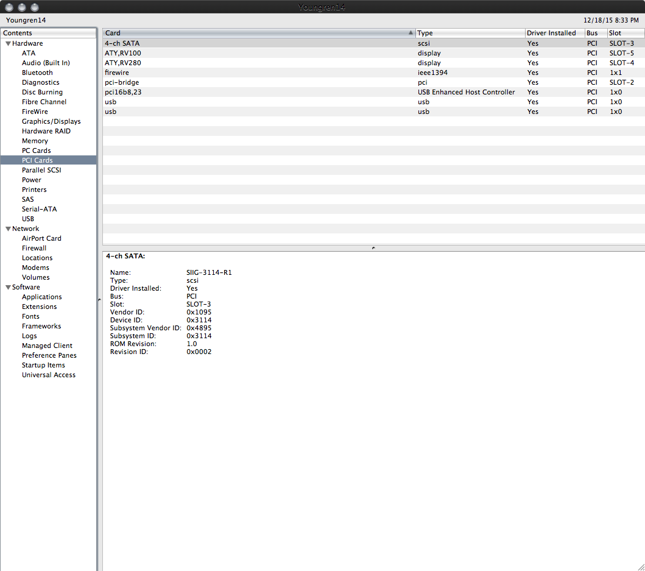Select Fonts in the sidebar
Image resolution: width=645 pixels, height=571 pixels.
30,317
